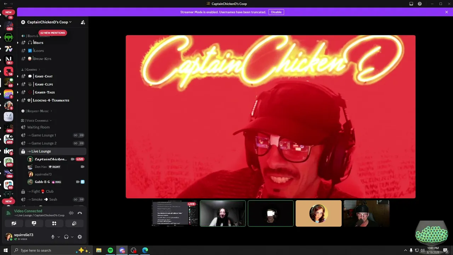Select squirrelie73 in the voice member list
Screen dimensions: 453x255
(x=56, y=174)
